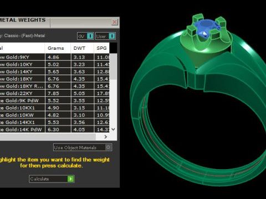Click the scroll-right arrow under the table
Screen dimensions: 266x199
point(106,137)
